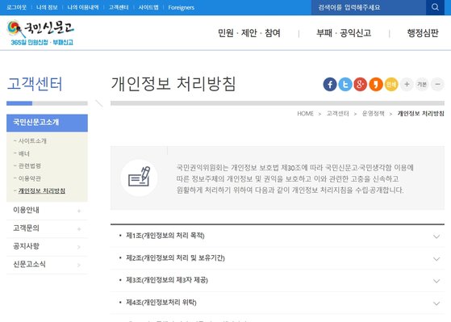Click the search keyword input field

(x=369, y=7)
